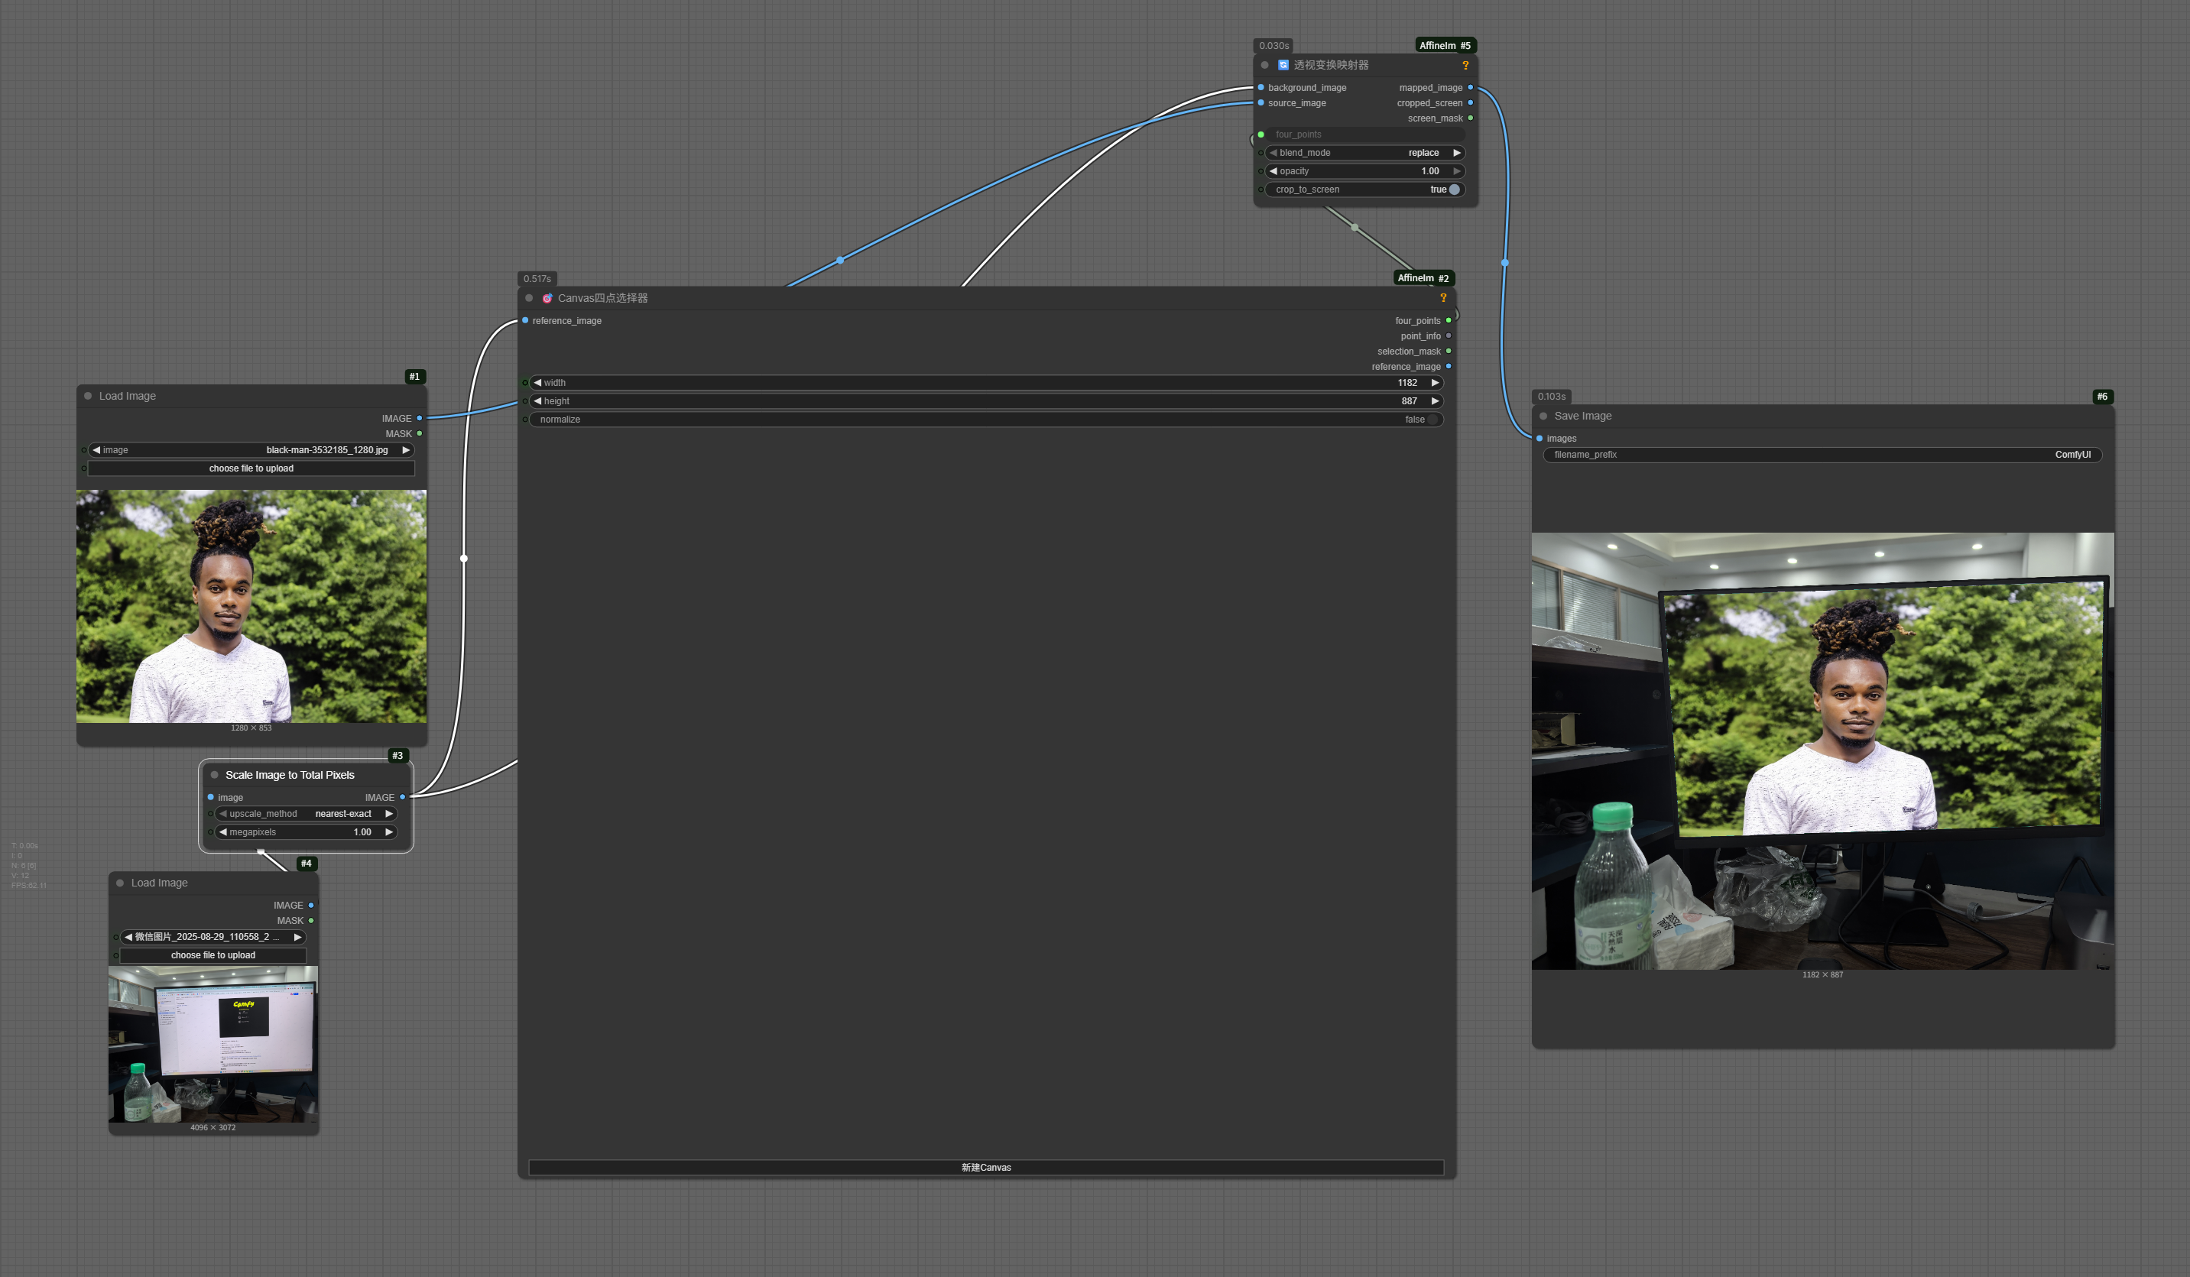Click the IMAGE output socket of Load Image #4
This screenshot has height=1277, width=2190.
pos(311,905)
